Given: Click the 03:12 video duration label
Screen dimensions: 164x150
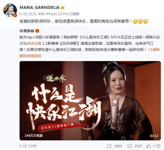Looking at the screenshot, I should click(154, 136).
